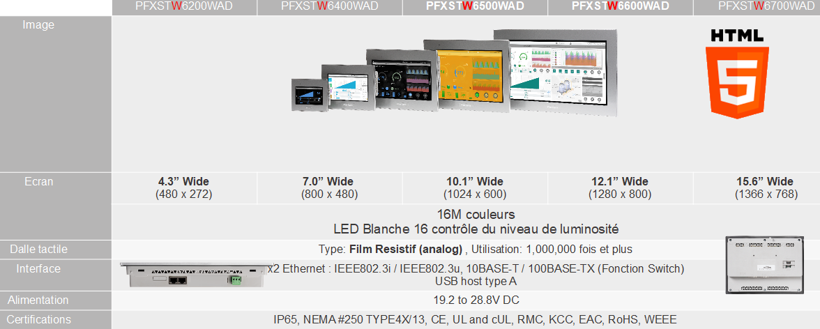Select the PFXSTW6700WAD column header
The image size is (820, 329).
point(766,7)
